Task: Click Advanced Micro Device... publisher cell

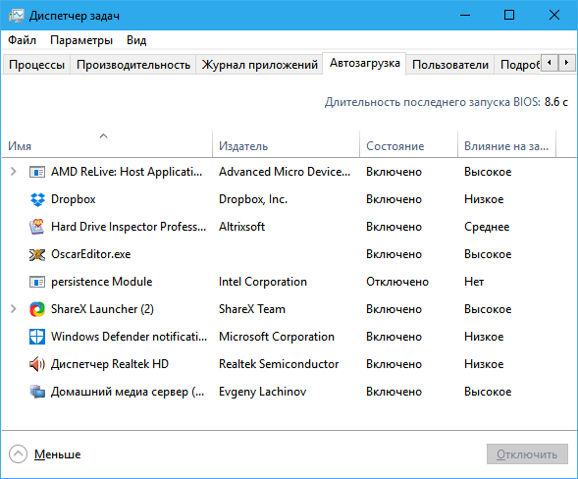Action: [x=285, y=172]
